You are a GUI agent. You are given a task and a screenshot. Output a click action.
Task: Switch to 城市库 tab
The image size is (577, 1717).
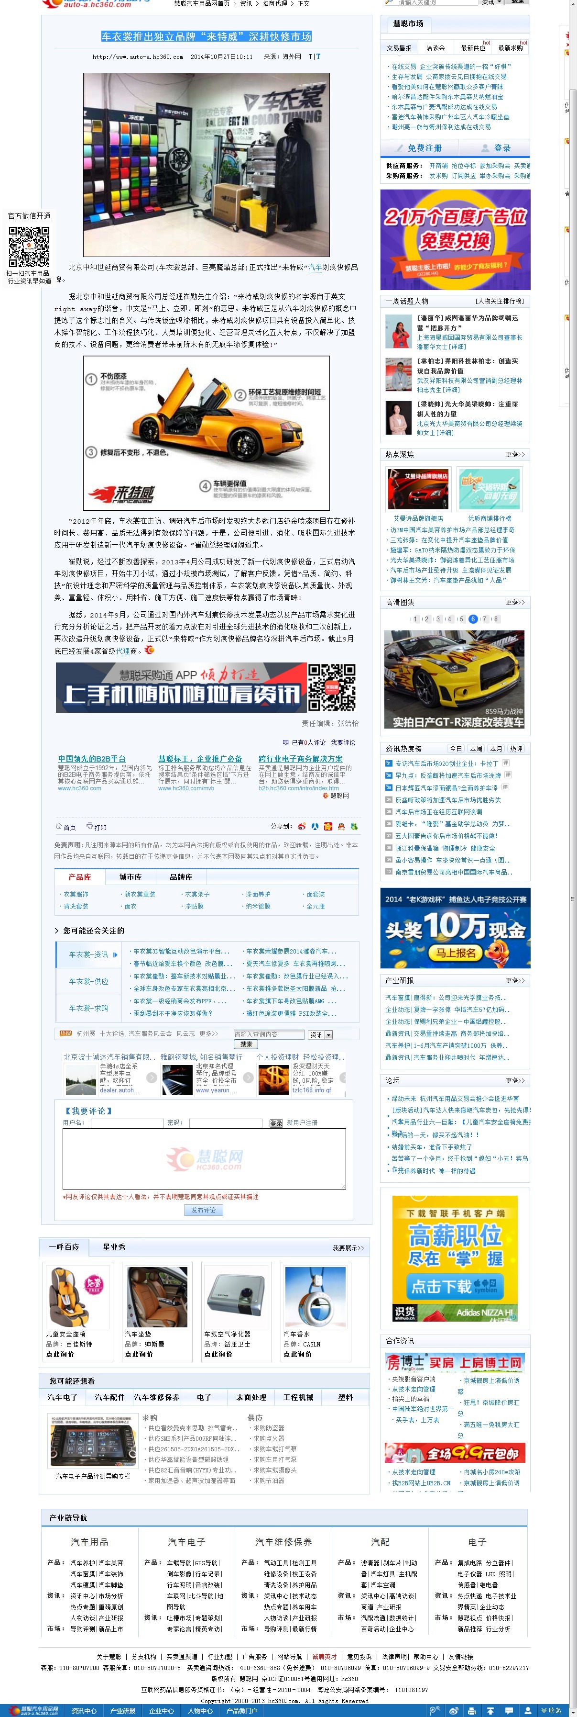130,876
